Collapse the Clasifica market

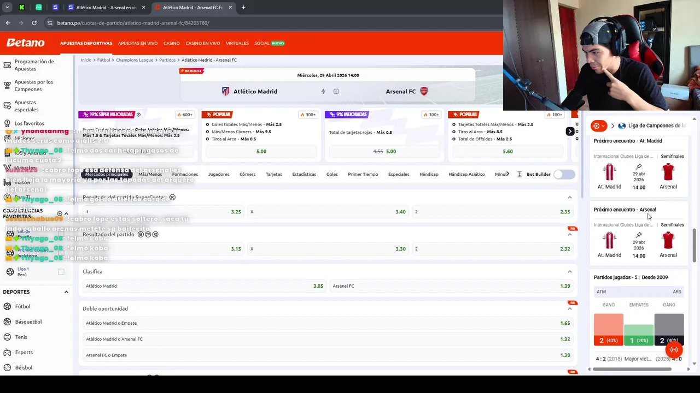pos(569,271)
